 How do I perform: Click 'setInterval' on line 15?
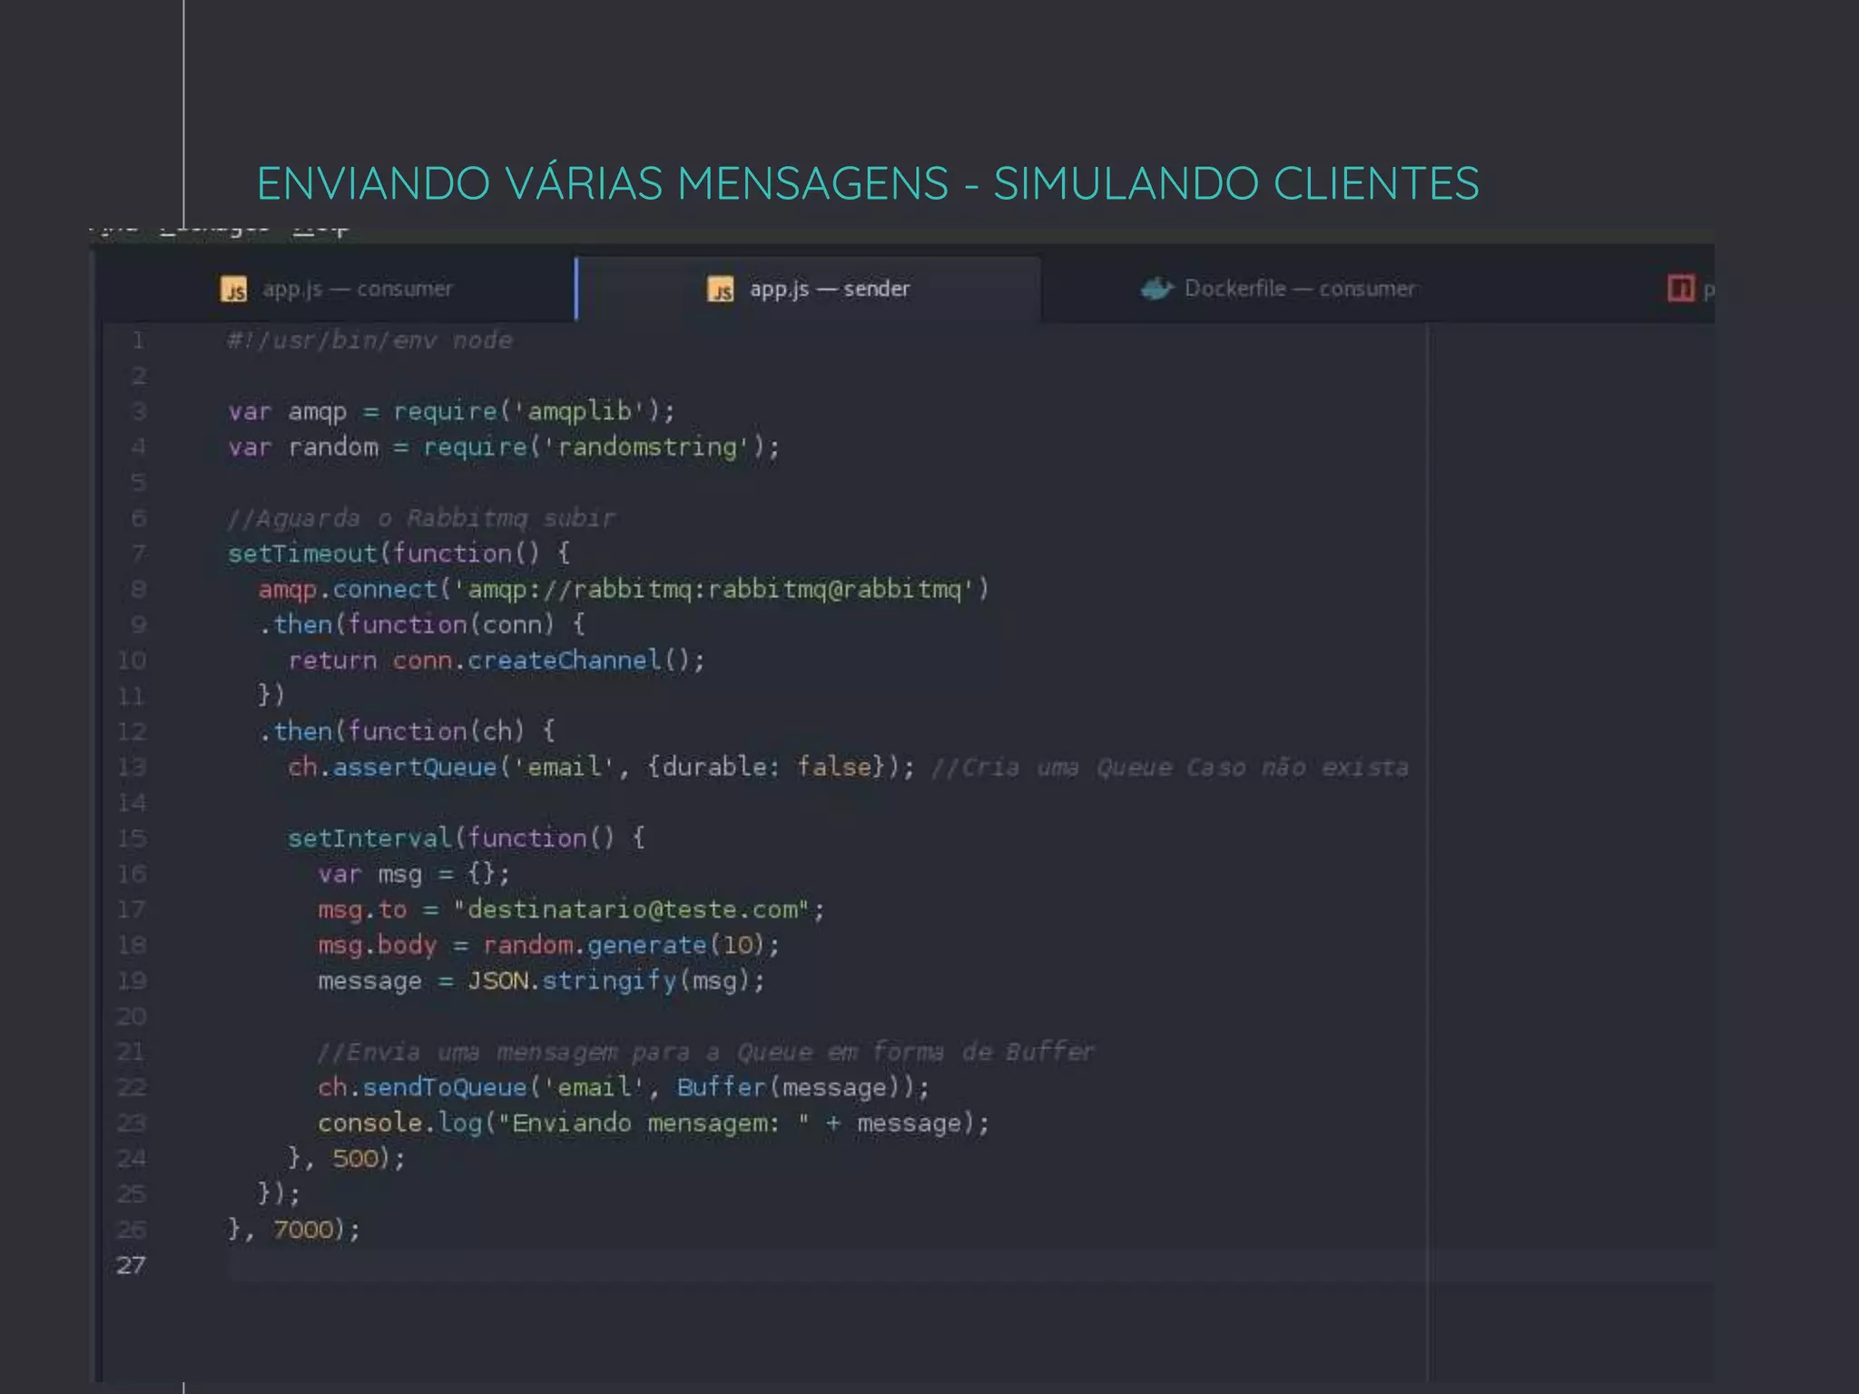coord(369,838)
